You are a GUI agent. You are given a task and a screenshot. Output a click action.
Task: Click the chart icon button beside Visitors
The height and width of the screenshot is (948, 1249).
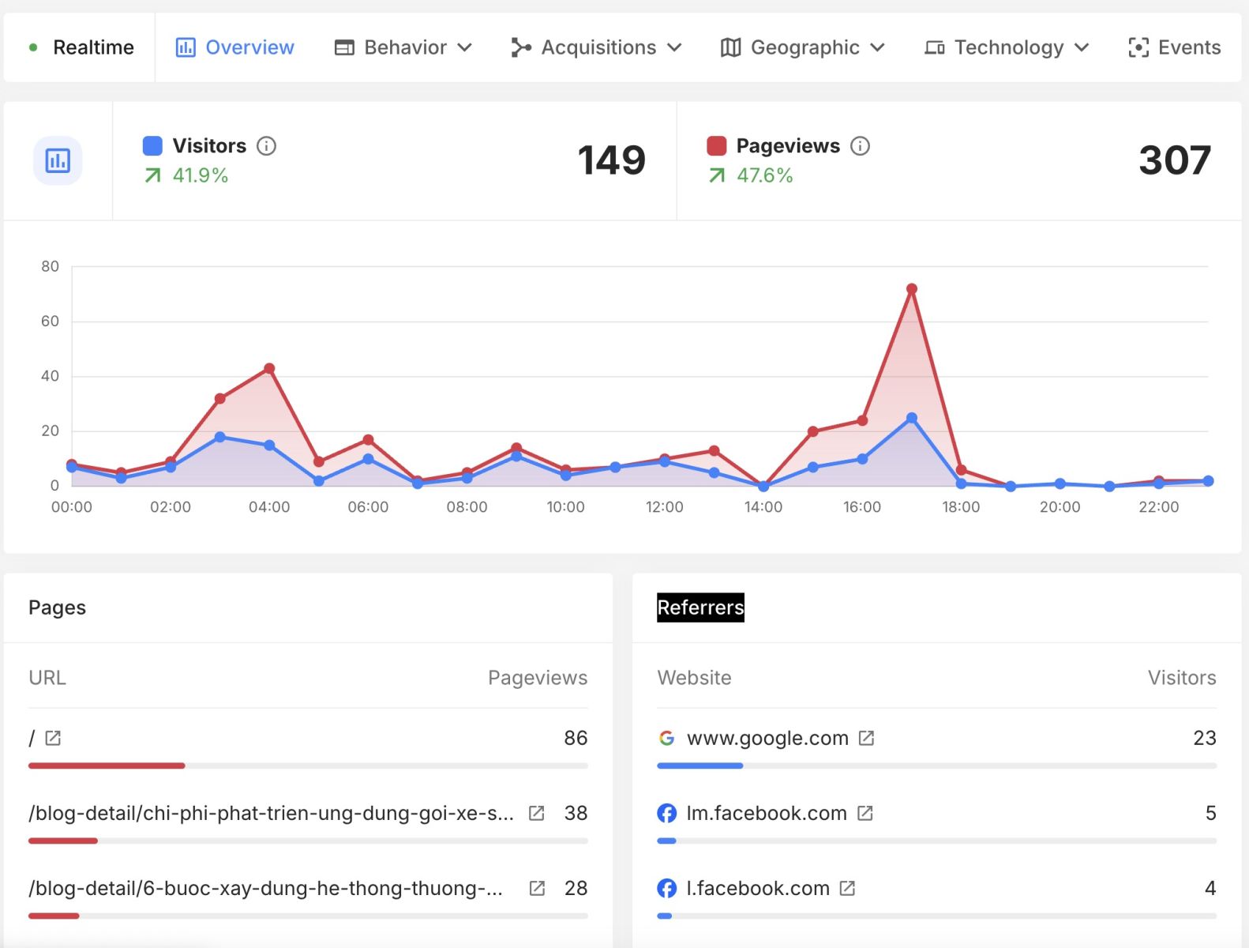(58, 161)
